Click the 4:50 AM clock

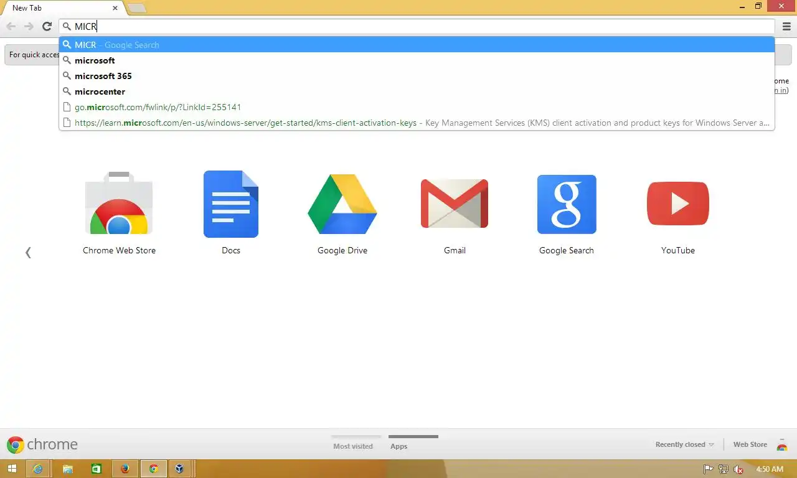(770, 469)
